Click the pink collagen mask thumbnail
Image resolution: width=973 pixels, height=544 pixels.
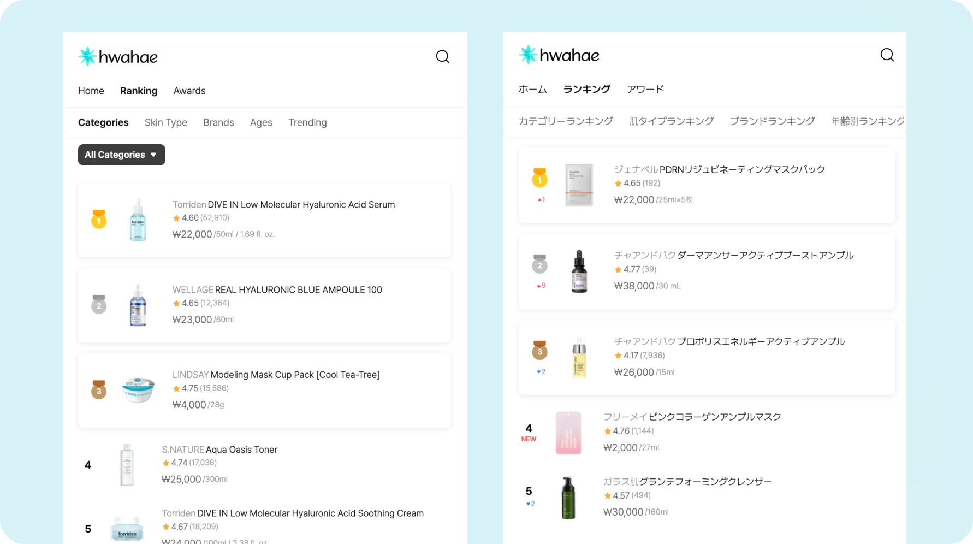(568, 433)
